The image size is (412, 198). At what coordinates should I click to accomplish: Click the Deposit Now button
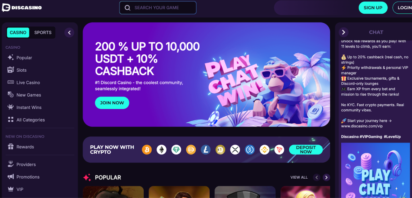coord(306,150)
